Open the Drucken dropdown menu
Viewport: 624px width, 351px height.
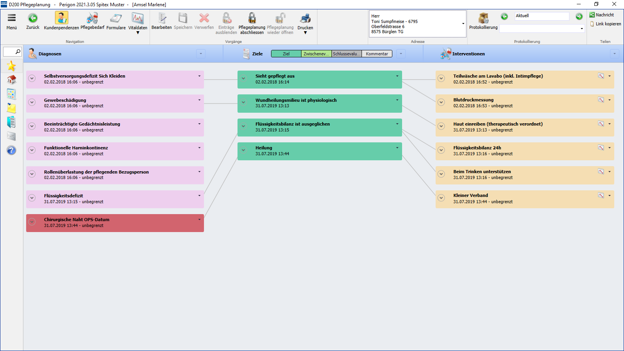coord(305,33)
